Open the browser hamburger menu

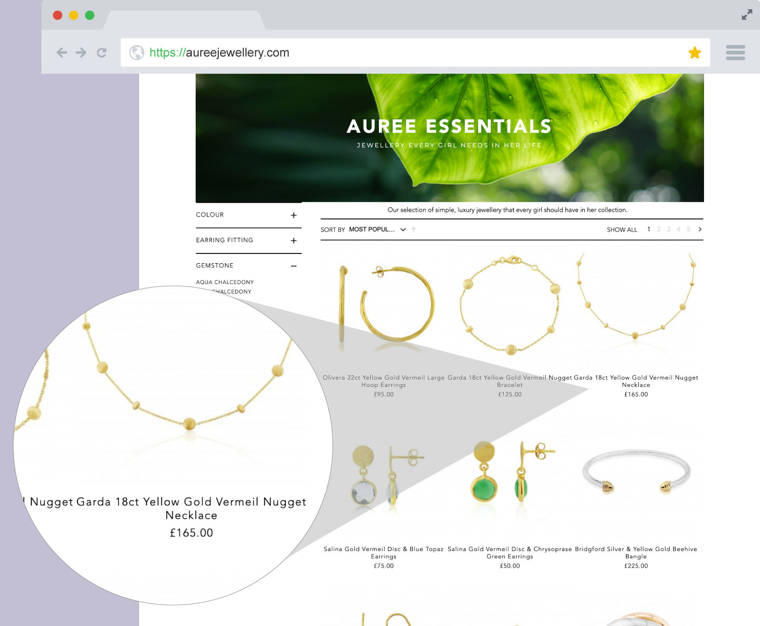tap(735, 52)
